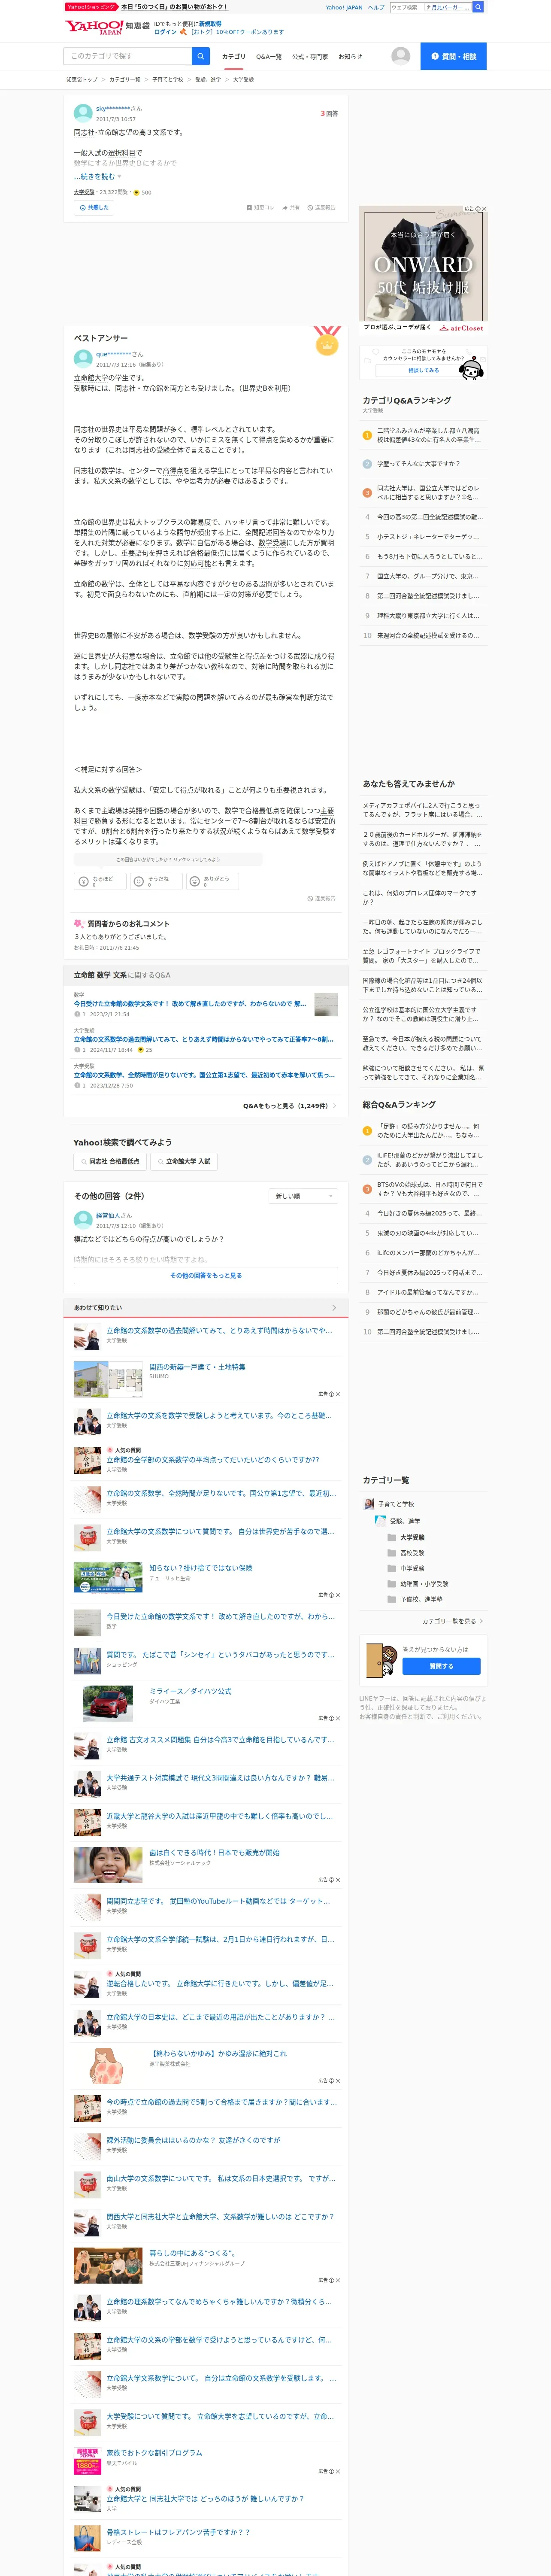The width and height of the screenshot is (551, 2576).
Task: Open 知恵袋トップ breadcrumb
Action: click(82, 79)
